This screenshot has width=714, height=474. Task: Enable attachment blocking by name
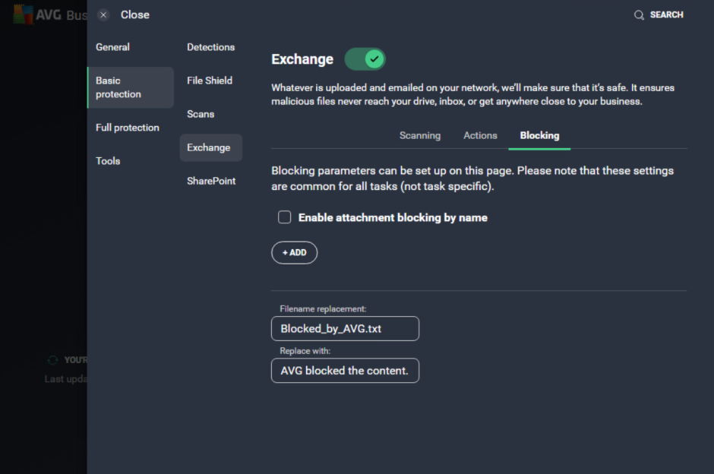(284, 216)
